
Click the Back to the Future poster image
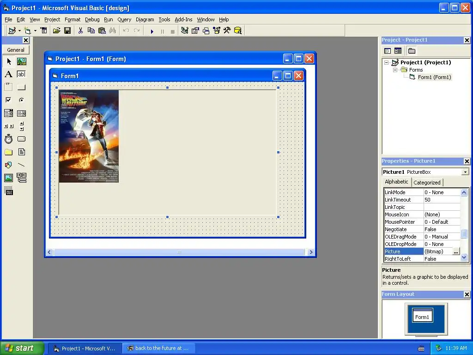[89, 136]
